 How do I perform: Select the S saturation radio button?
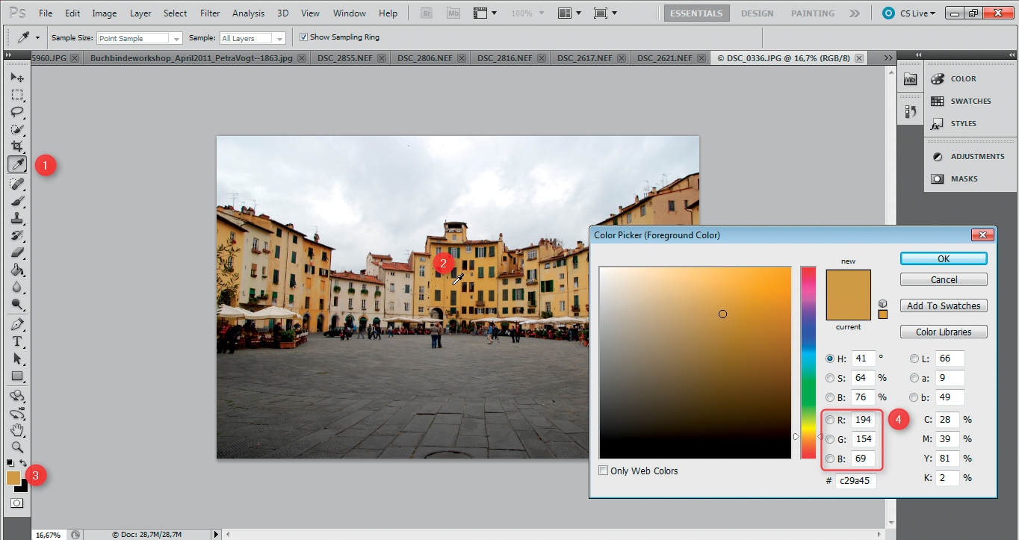(x=830, y=378)
